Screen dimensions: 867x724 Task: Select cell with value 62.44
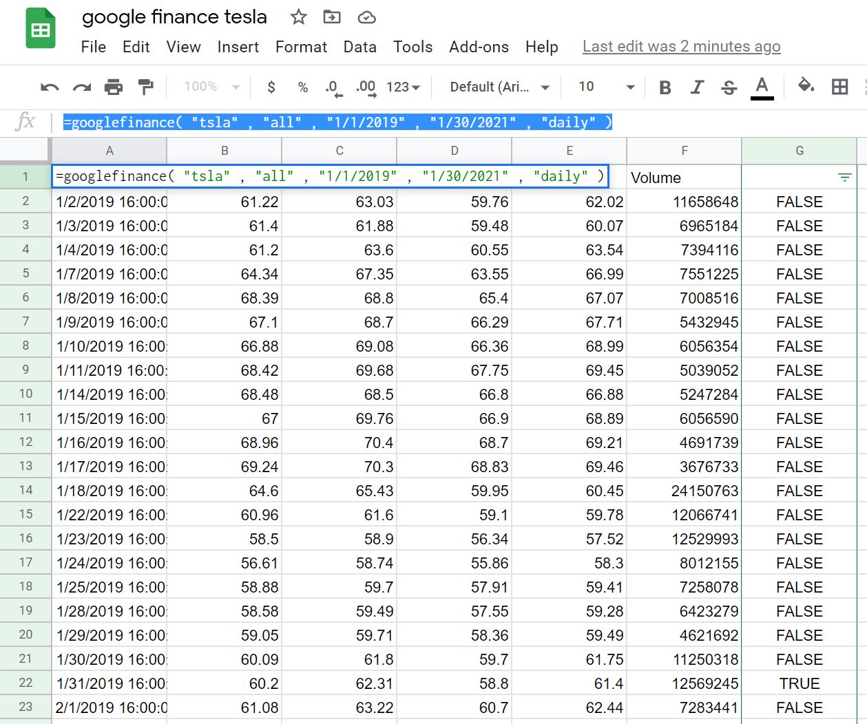(570, 707)
